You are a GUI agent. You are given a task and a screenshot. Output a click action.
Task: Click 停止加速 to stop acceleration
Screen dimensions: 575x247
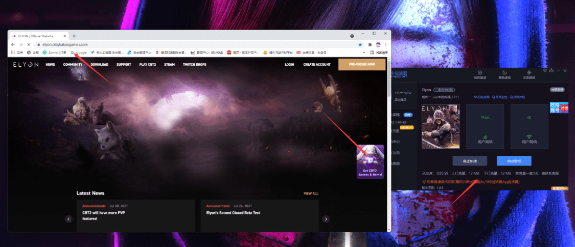coord(470,161)
